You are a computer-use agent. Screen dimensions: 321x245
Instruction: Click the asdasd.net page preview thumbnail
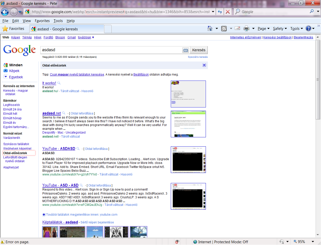pos(188,124)
